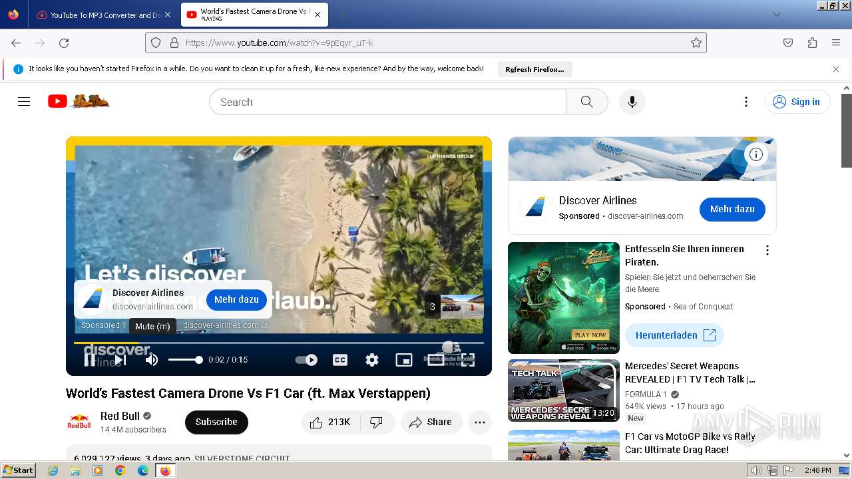
Task: Close the World's Fastest Camera Drone tab
Action: [x=318, y=15]
